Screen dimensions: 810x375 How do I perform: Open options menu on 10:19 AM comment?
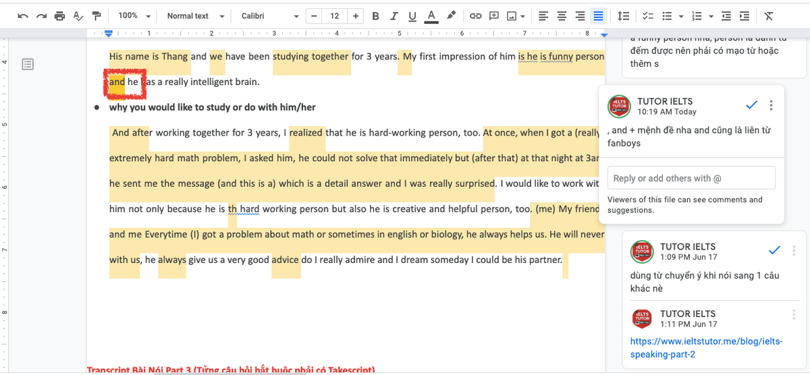pos(771,105)
